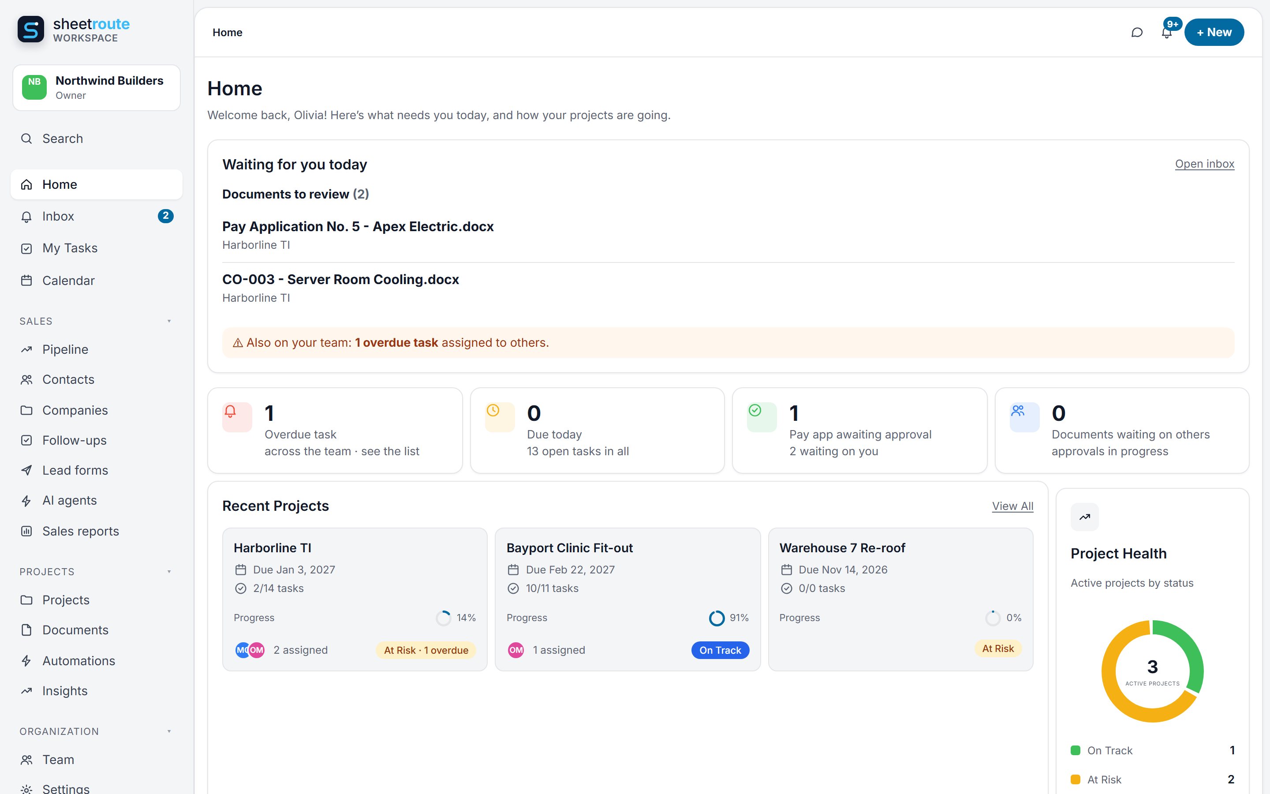
Task: Click the green On Track legend swatch
Action: click(1075, 750)
